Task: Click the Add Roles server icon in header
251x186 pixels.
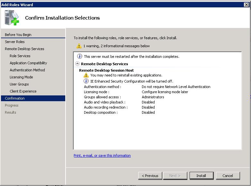Action: (x=12, y=18)
